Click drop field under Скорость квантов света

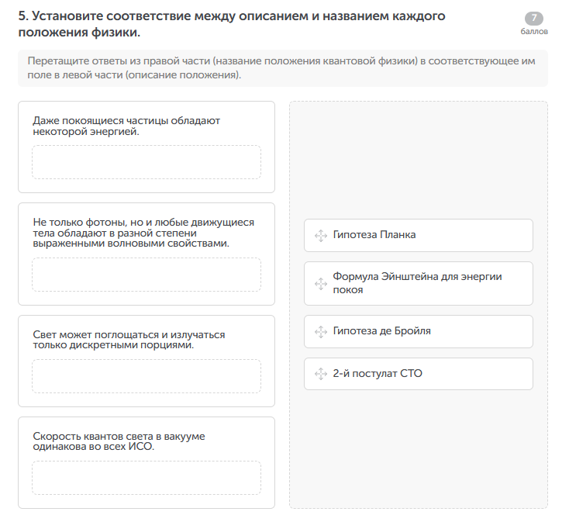[x=147, y=478]
